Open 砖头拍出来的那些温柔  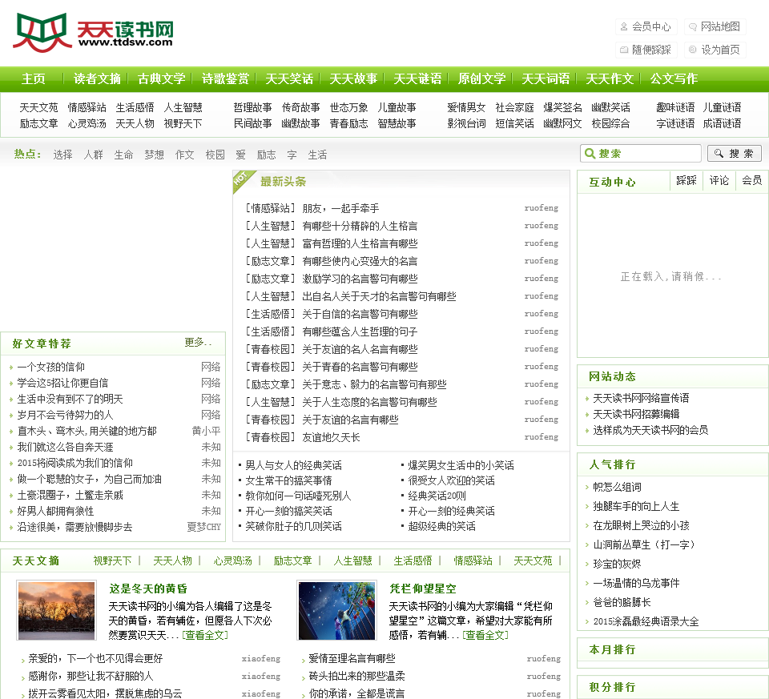pos(356,677)
